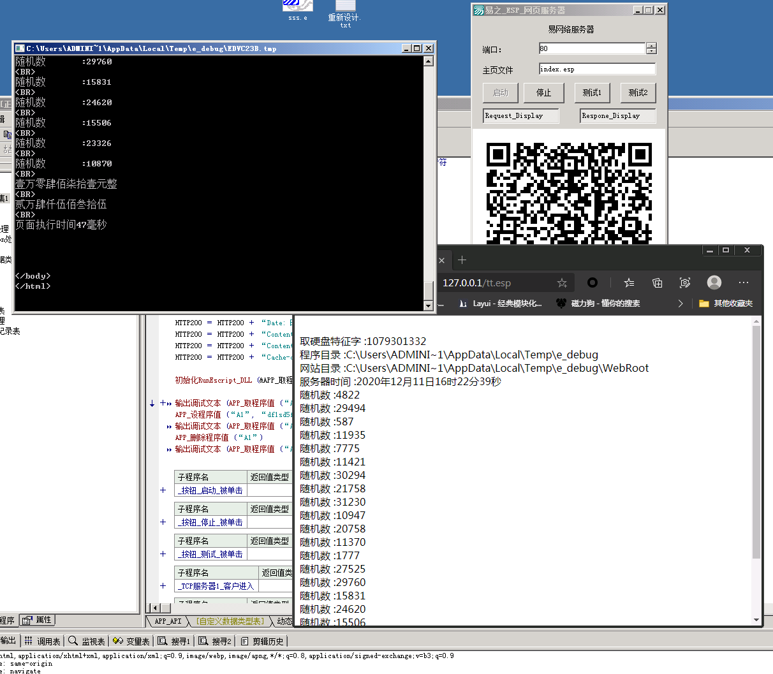This screenshot has width=773, height=674.
Task: Click the Request_Display button
Action: [x=521, y=115]
